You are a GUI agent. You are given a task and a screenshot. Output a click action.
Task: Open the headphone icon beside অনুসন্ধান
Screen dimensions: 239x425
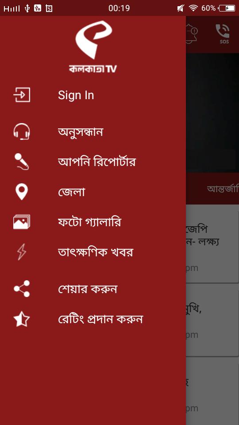[x=22, y=131]
